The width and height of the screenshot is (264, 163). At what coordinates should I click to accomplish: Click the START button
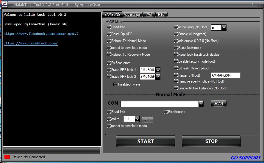point(146,141)
